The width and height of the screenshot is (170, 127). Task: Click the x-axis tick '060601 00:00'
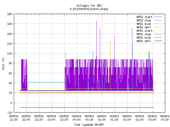[x=76, y=118]
